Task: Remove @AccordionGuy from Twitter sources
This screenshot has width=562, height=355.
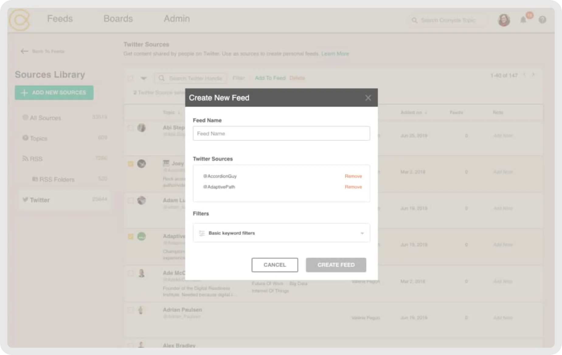Action: coord(353,176)
